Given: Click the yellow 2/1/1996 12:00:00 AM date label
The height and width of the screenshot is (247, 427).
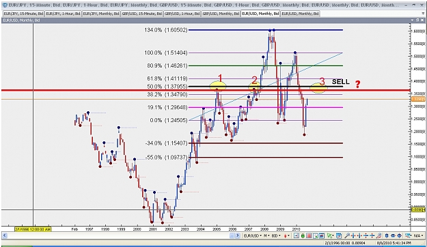Looking at the screenshot, I should pyautogui.click(x=33, y=229).
